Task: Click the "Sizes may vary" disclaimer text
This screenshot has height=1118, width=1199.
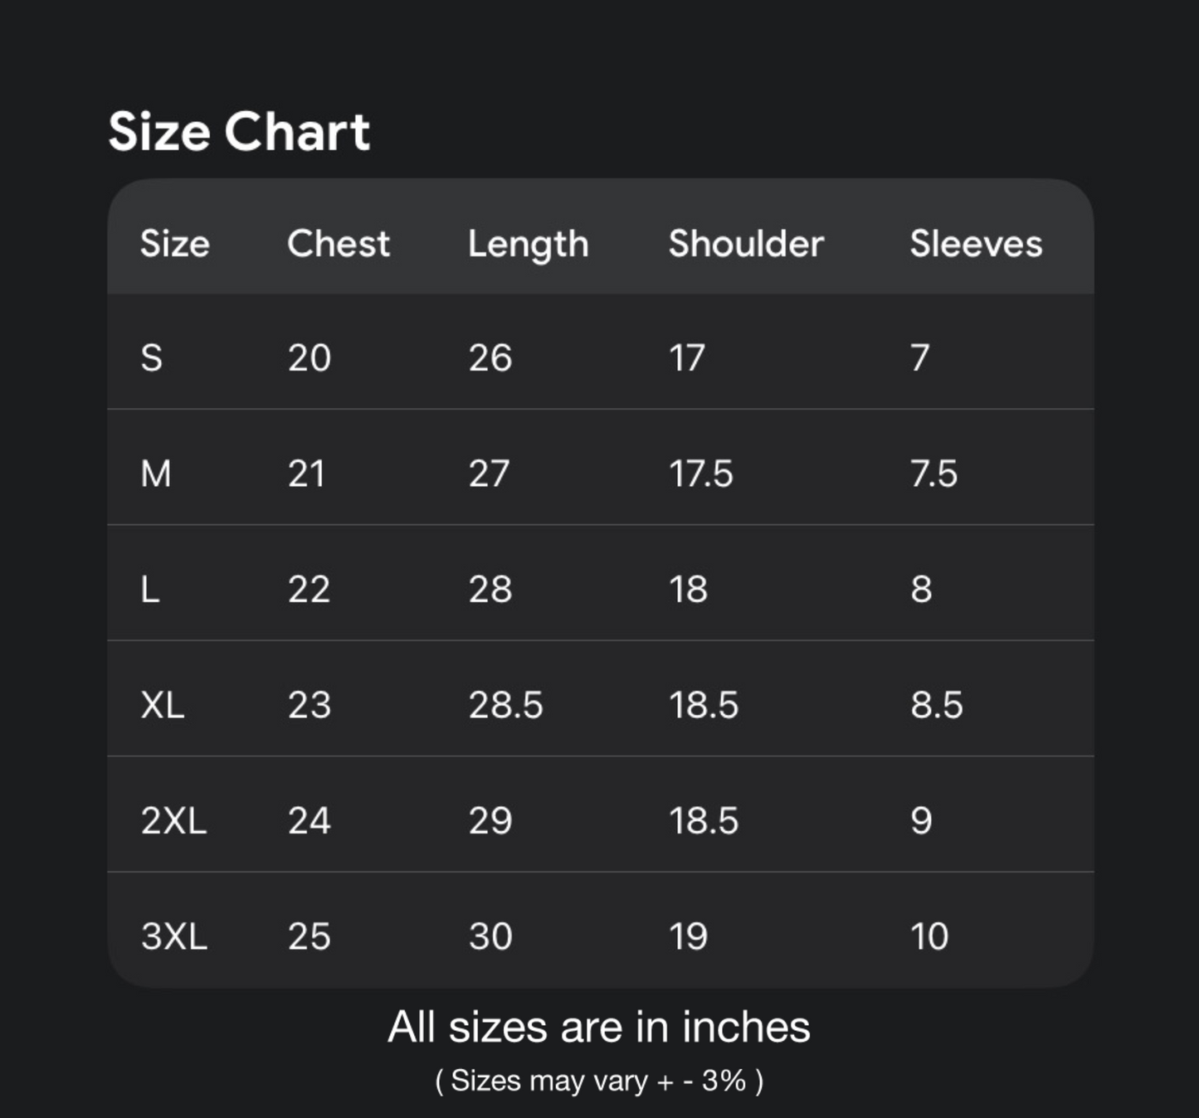Action: coord(599,1081)
